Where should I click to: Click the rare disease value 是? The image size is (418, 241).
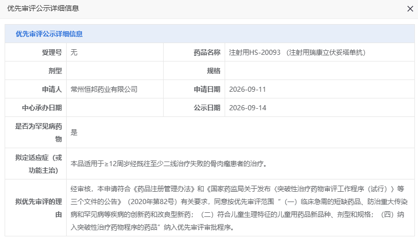coord(74,132)
